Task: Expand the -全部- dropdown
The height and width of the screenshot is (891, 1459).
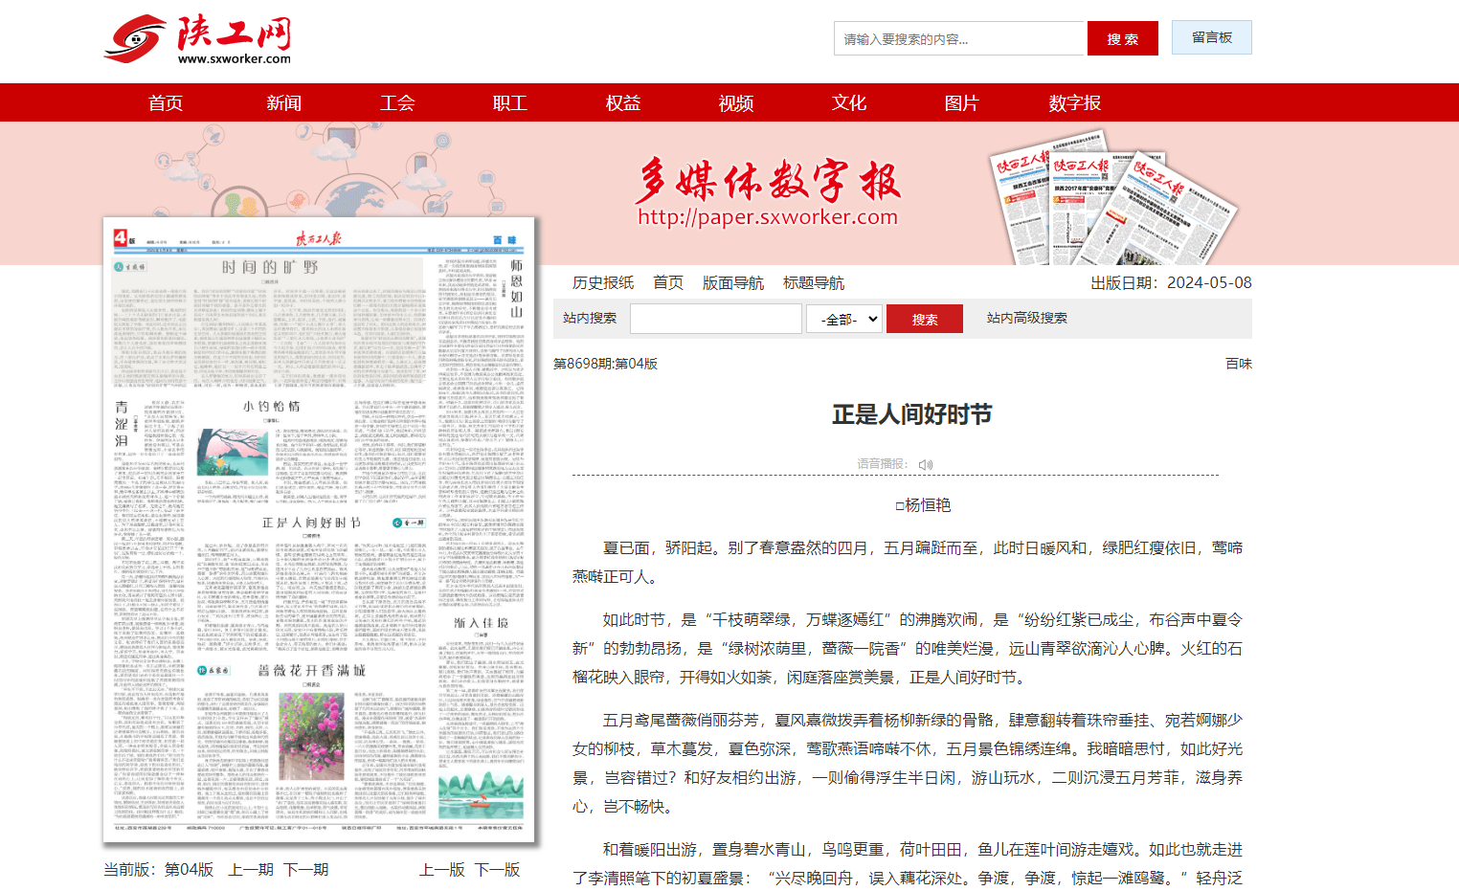Action: pos(844,319)
